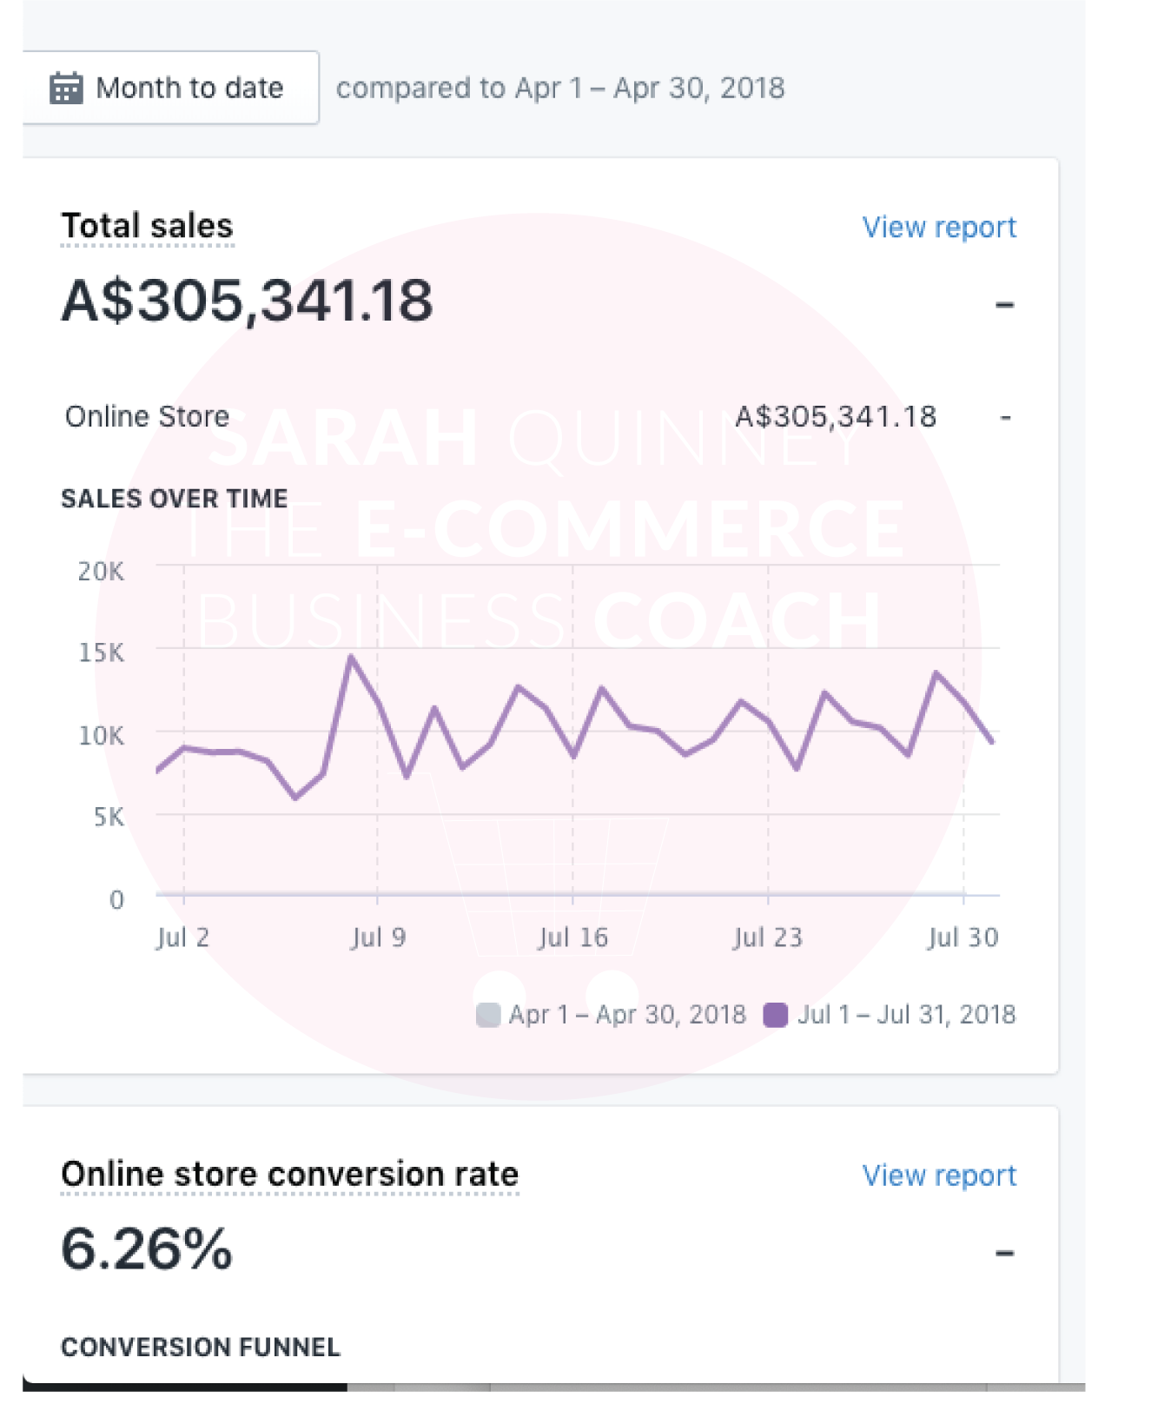Click the A$305,341.18 total sales figure
The height and width of the screenshot is (1424, 1151).
coord(247,301)
